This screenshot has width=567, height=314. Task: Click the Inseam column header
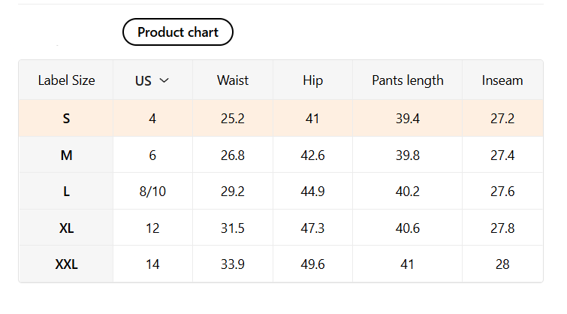pyautogui.click(x=502, y=80)
